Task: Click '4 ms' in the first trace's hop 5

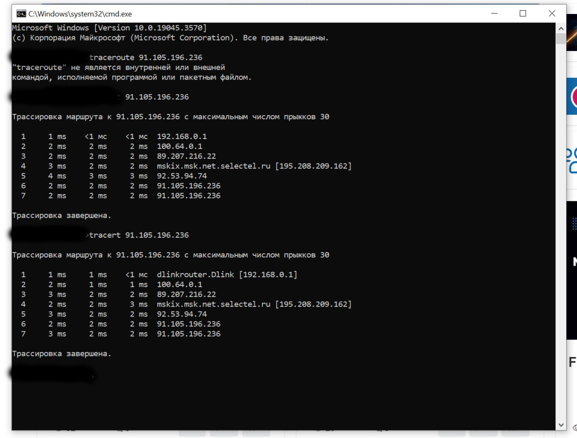Action: [57, 176]
